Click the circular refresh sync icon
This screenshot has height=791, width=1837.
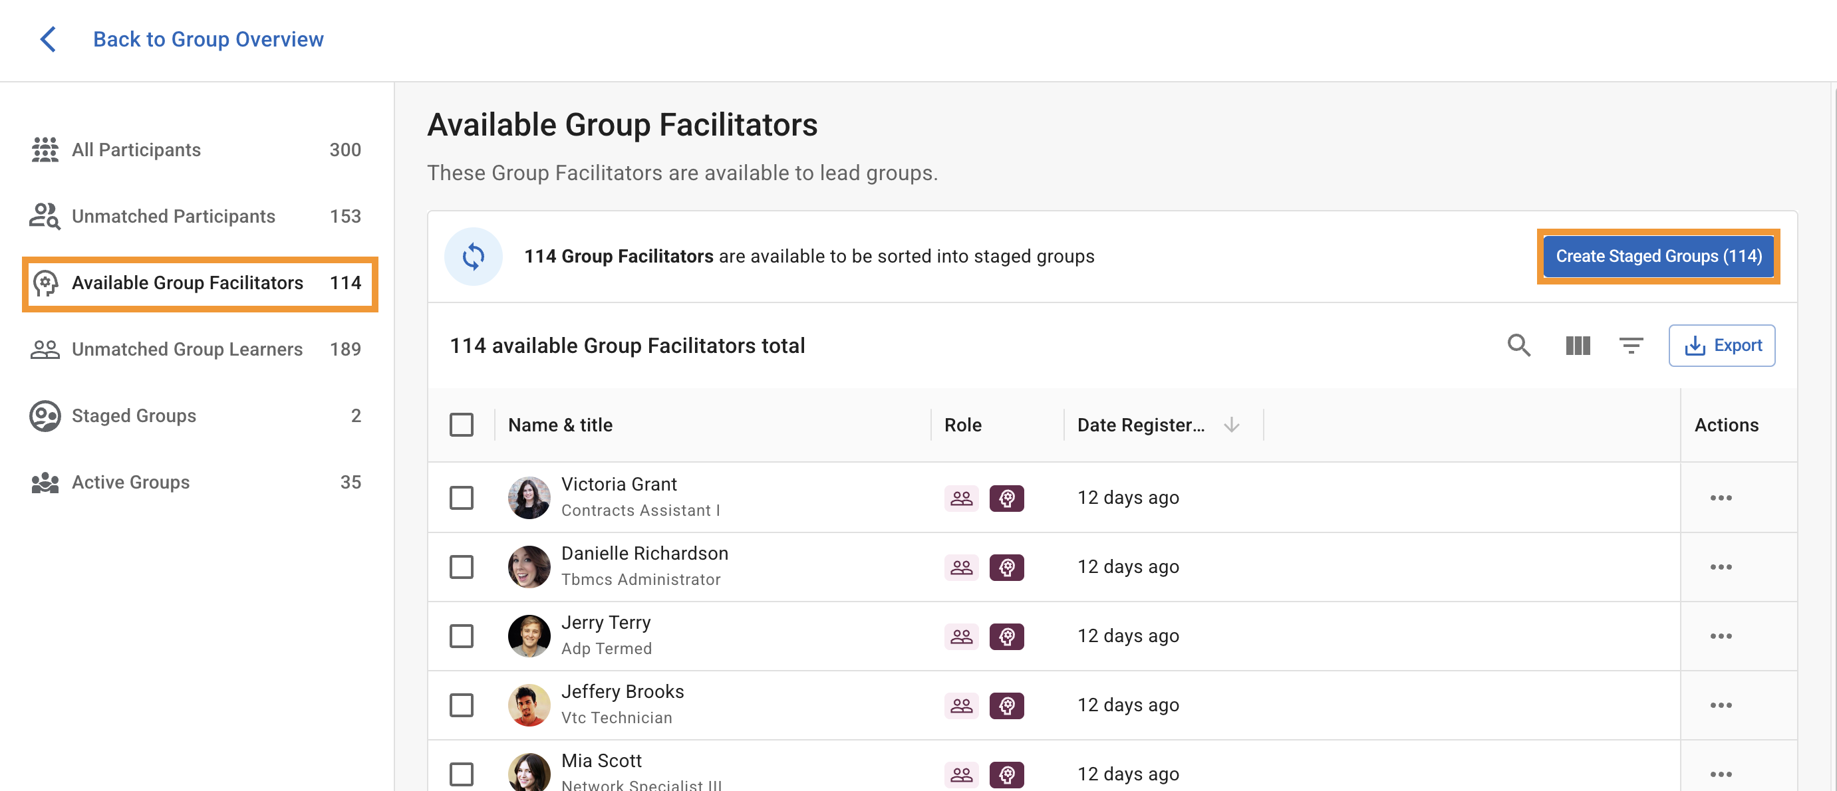[x=473, y=257]
